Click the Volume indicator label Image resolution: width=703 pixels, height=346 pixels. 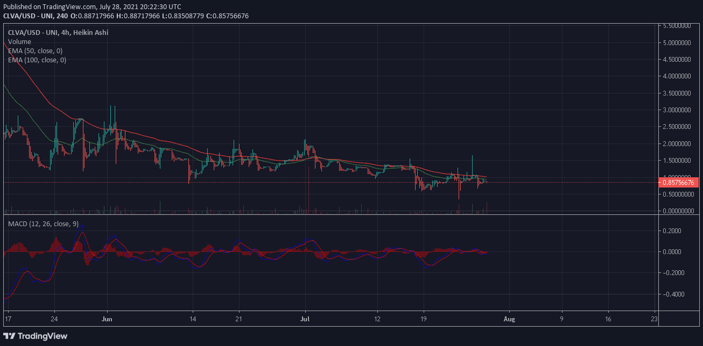tap(19, 41)
